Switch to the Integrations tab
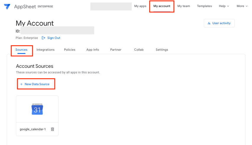 click(x=46, y=50)
